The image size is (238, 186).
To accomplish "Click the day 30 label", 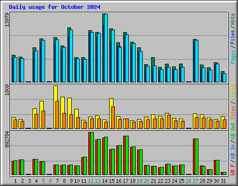I will [216, 181].
